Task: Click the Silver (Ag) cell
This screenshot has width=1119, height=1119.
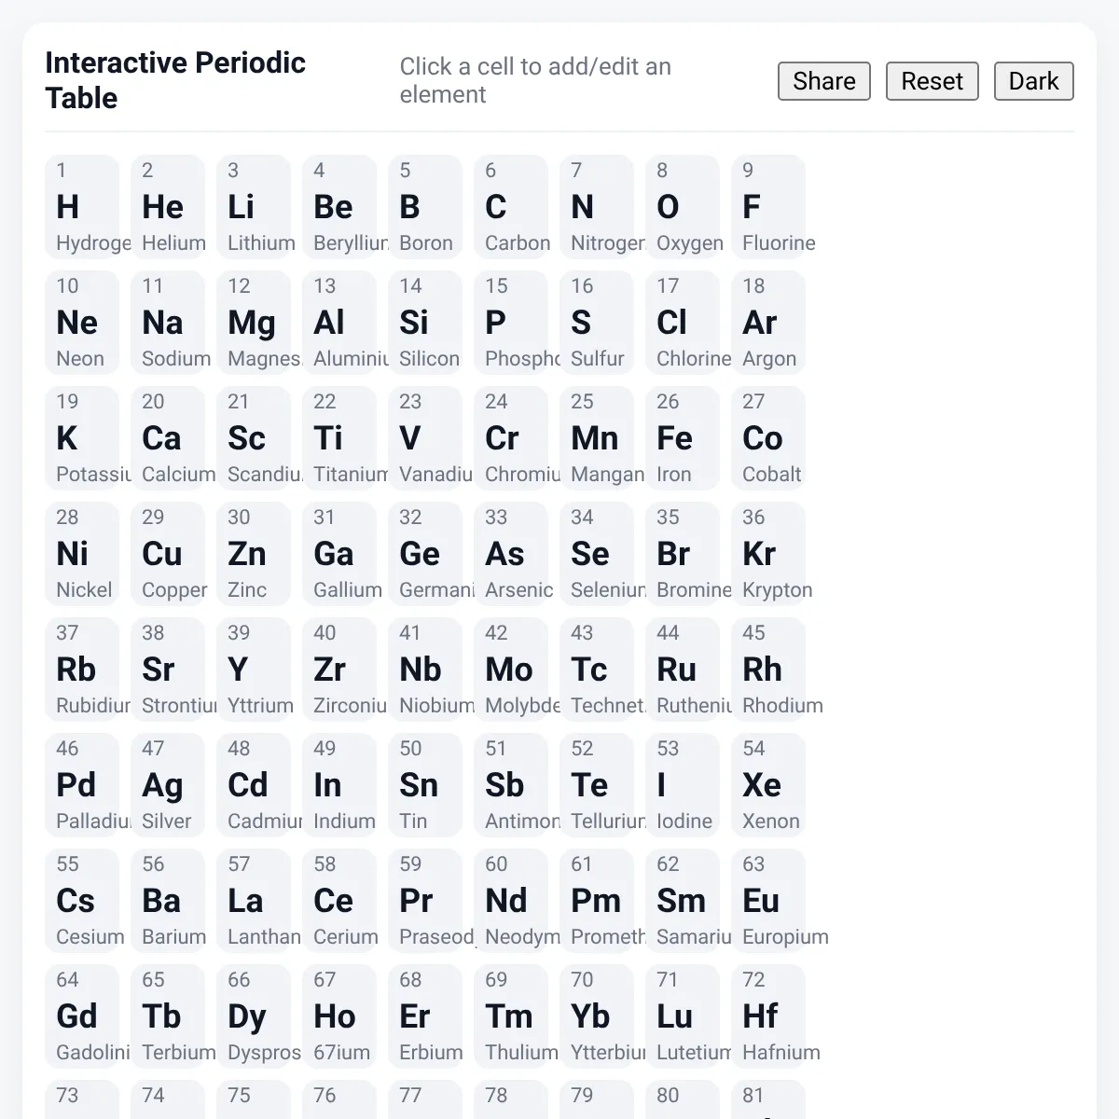Action: point(168,785)
